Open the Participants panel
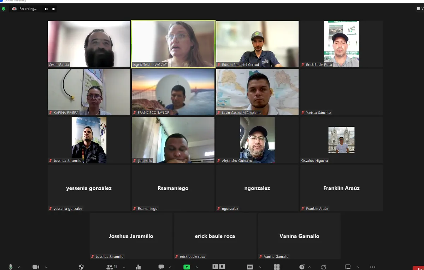424x270 pixels. [x=110, y=267]
